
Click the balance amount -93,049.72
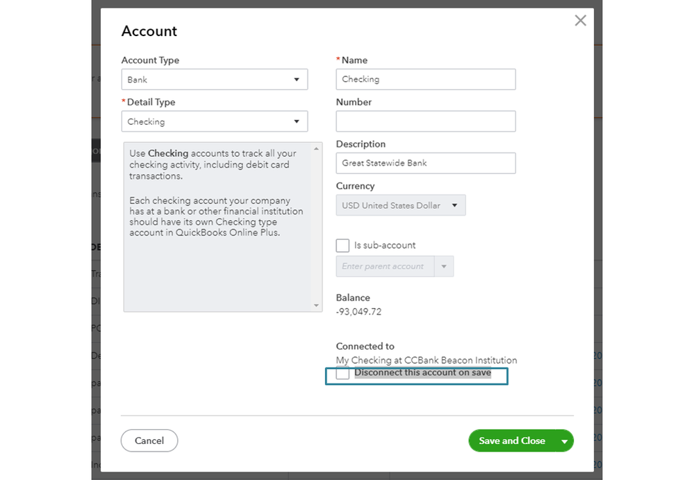(358, 312)
